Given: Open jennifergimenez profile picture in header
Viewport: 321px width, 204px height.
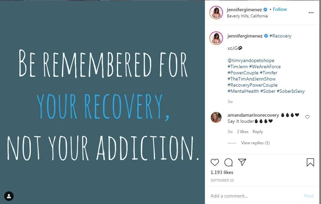Looking at the screenshot, I should [216, 13].
